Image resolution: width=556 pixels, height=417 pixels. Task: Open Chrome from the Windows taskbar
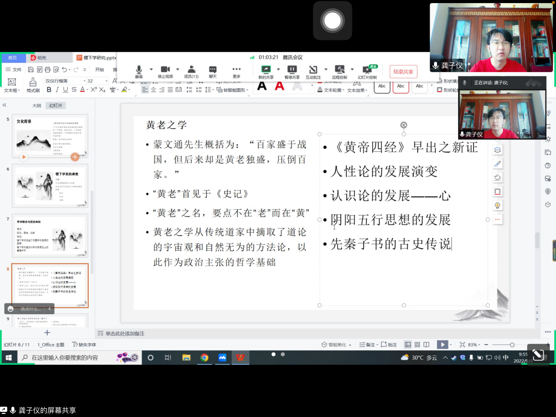(204, 358)
